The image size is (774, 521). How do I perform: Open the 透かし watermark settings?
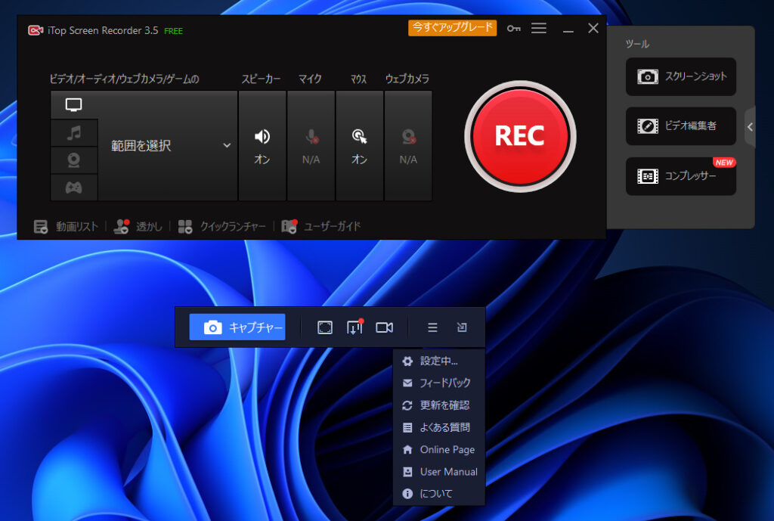[138, 227]
